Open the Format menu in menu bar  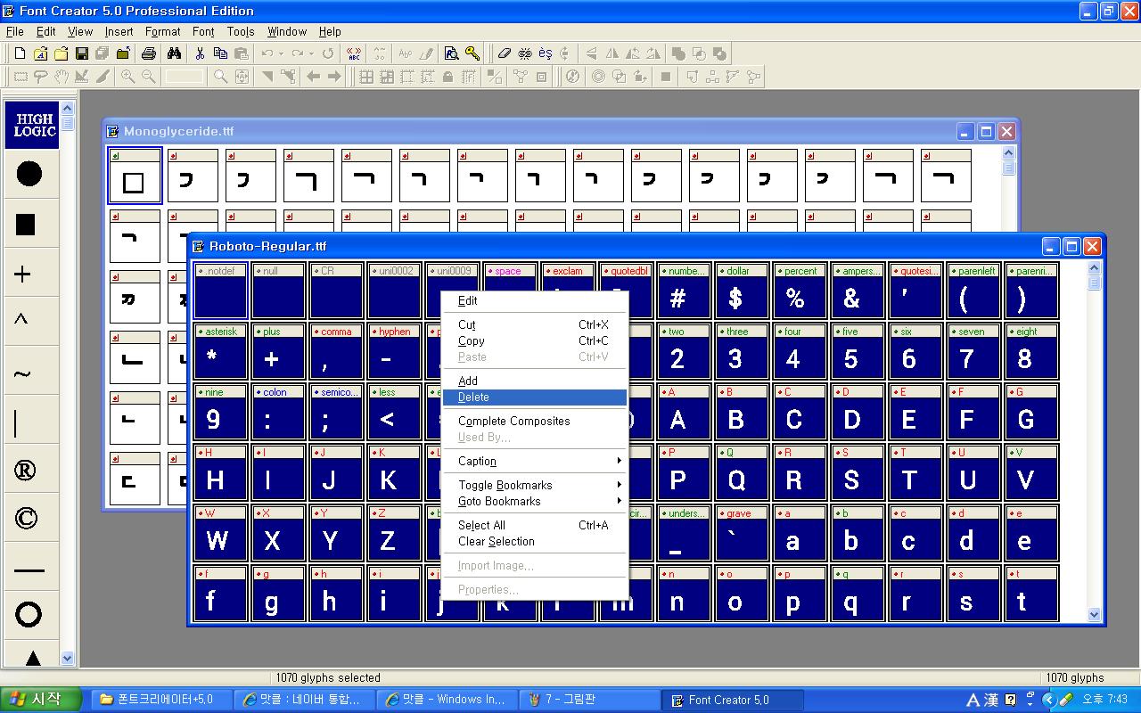pos(162,31)
